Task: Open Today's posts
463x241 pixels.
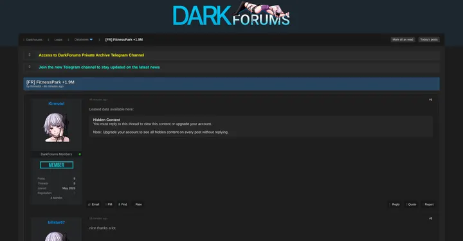Action: pyautogui.click(x=429, y=40)
